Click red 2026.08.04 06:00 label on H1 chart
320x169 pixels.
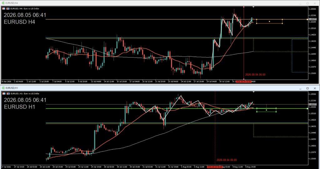[x=227, y=160]
